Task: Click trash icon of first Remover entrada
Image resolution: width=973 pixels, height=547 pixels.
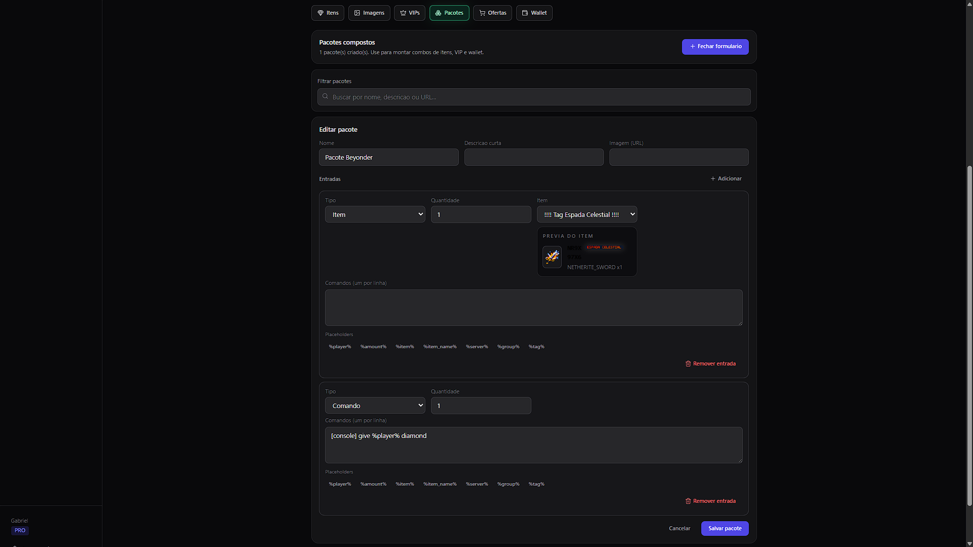Action: click(688, 364)
